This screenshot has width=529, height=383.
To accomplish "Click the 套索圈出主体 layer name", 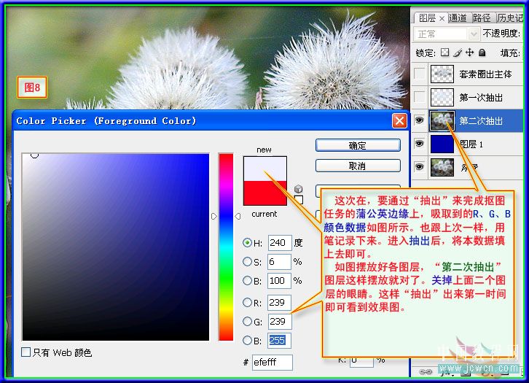I will tap(485, 74).
